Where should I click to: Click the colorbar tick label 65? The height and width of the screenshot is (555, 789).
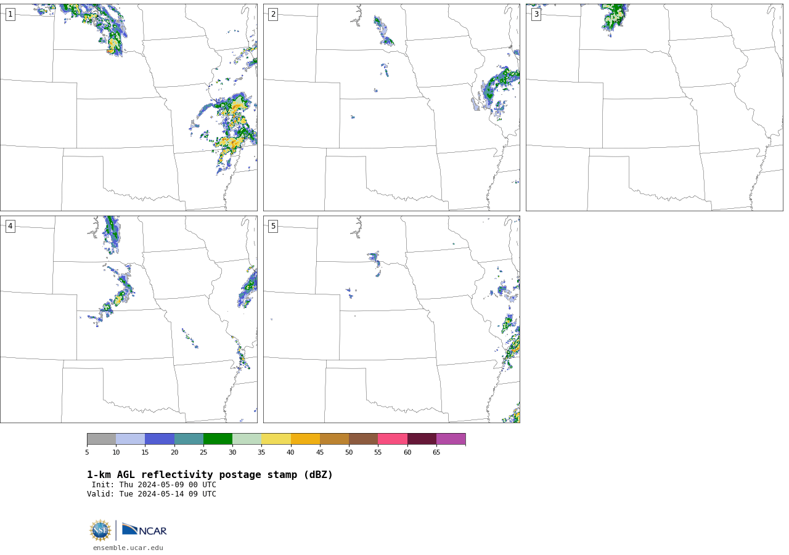[436, 453]
